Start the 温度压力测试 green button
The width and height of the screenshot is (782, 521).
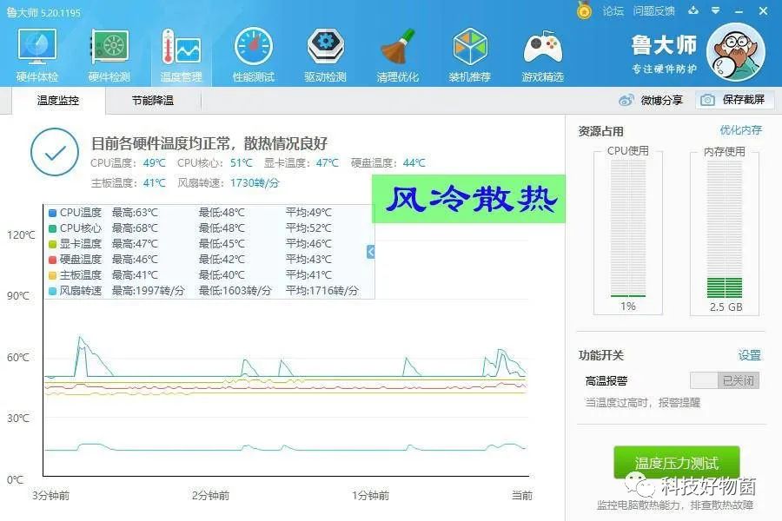(676, 463)
